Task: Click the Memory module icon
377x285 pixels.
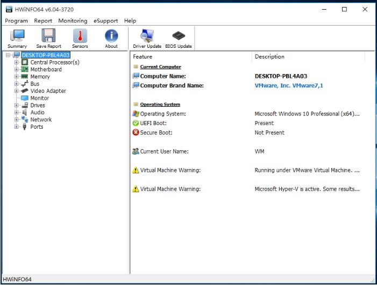Action: (x=25, y=77)
